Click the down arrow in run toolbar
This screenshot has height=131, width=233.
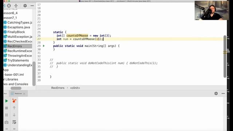pos(14,115)
